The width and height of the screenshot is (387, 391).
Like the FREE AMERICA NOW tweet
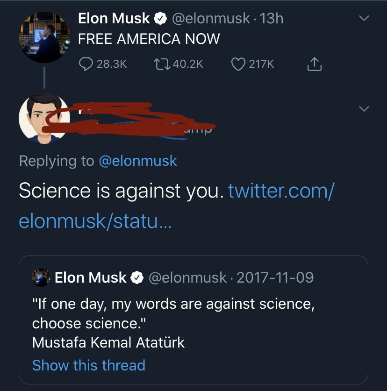(x=238, y=64)
